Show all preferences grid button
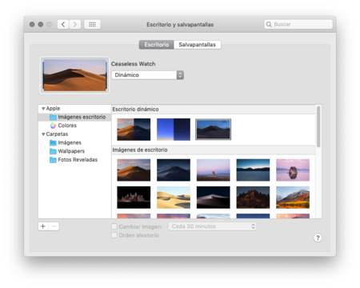Viewport: 360px width, 288px height. tap(92, 25)
